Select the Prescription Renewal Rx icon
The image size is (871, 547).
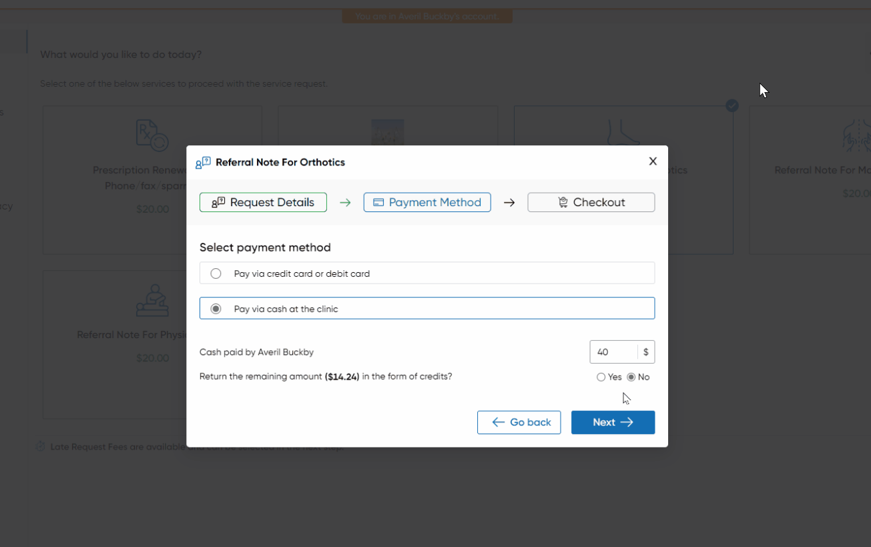pos(152,134)
